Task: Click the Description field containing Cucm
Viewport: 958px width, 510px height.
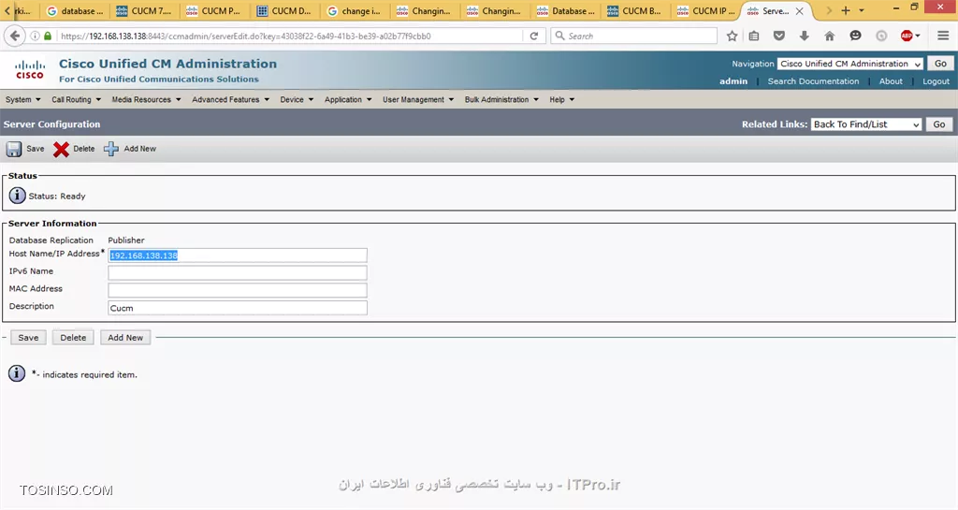Action: click(x=238, y=308)
